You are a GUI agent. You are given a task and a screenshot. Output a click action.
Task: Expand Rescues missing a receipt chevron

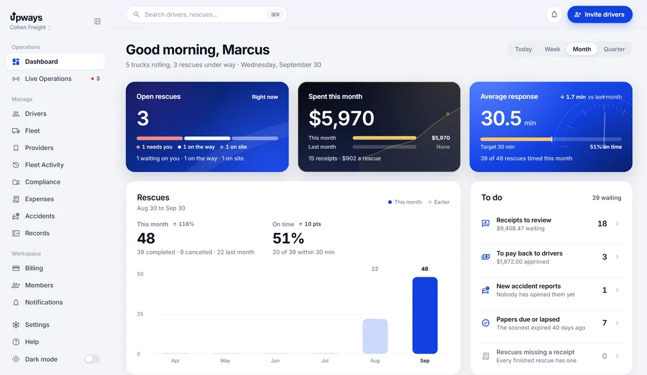[x=617, y=356]
